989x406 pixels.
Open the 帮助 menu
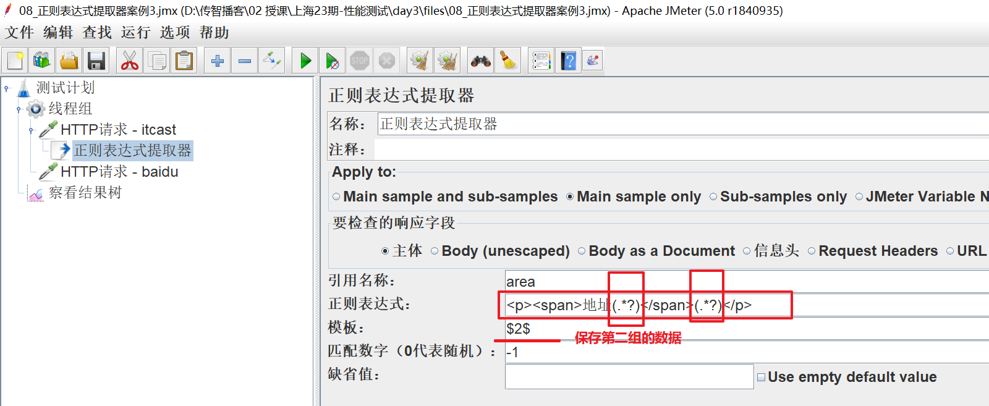(214, 32)
